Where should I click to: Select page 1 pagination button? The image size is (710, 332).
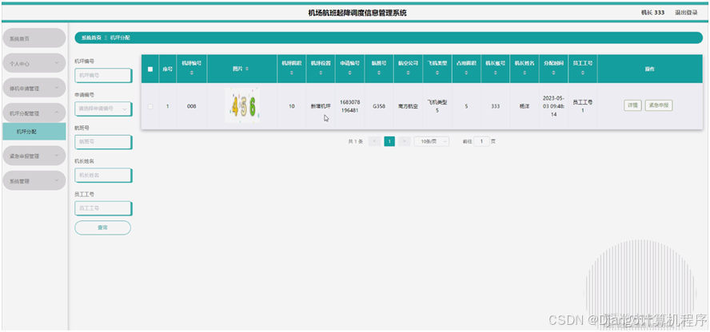[389, 141]
